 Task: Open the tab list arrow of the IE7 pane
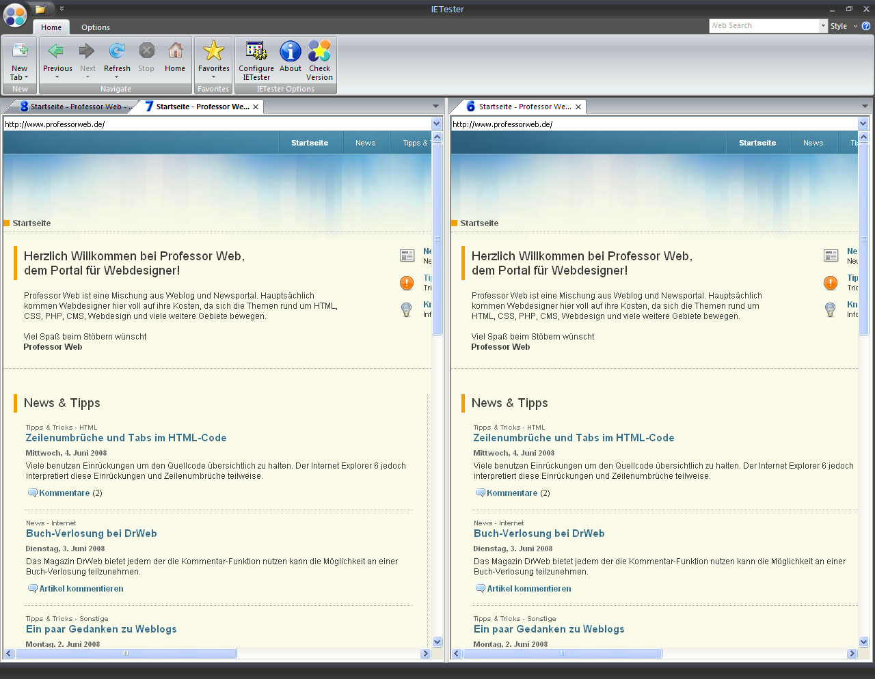pos(435,107)
